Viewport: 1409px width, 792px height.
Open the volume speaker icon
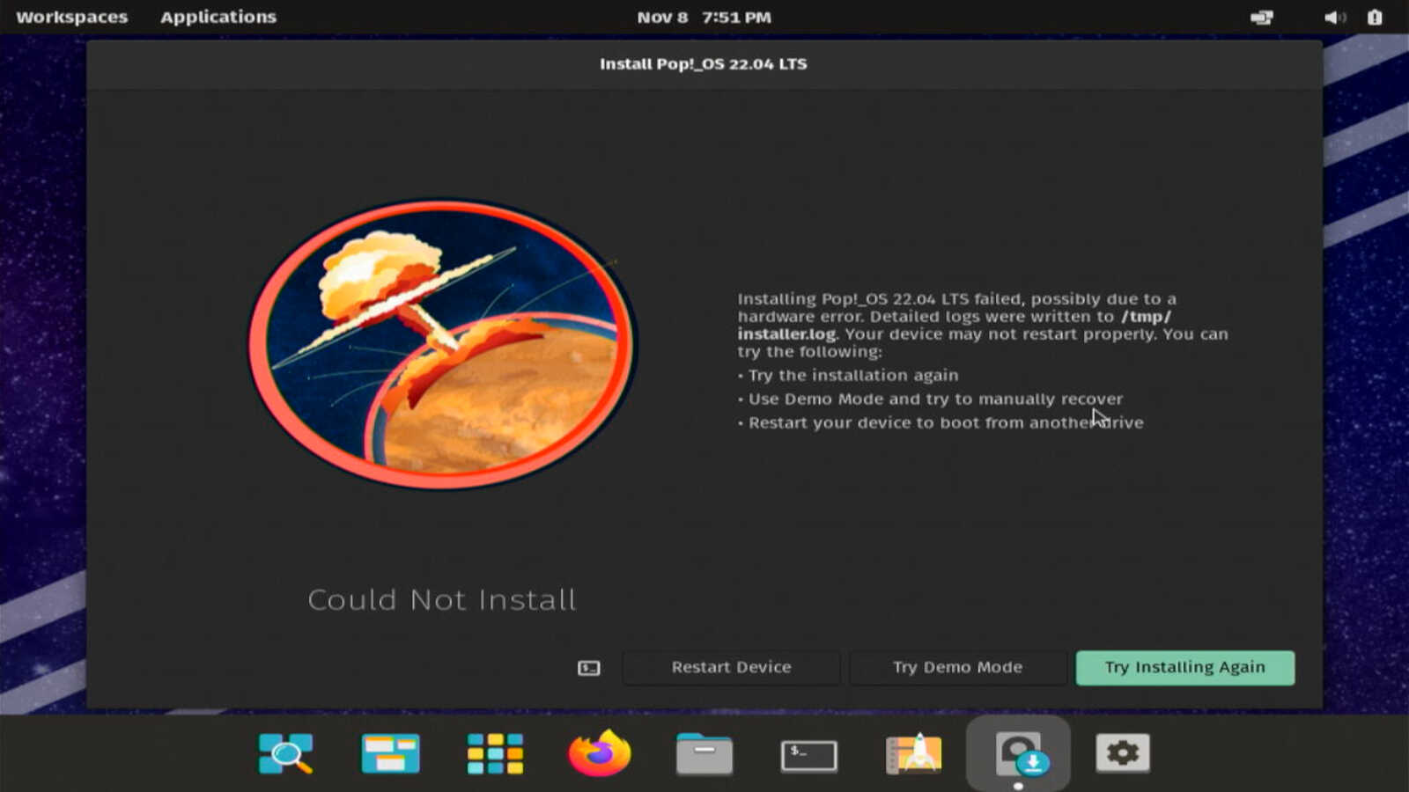point(1335,17)
